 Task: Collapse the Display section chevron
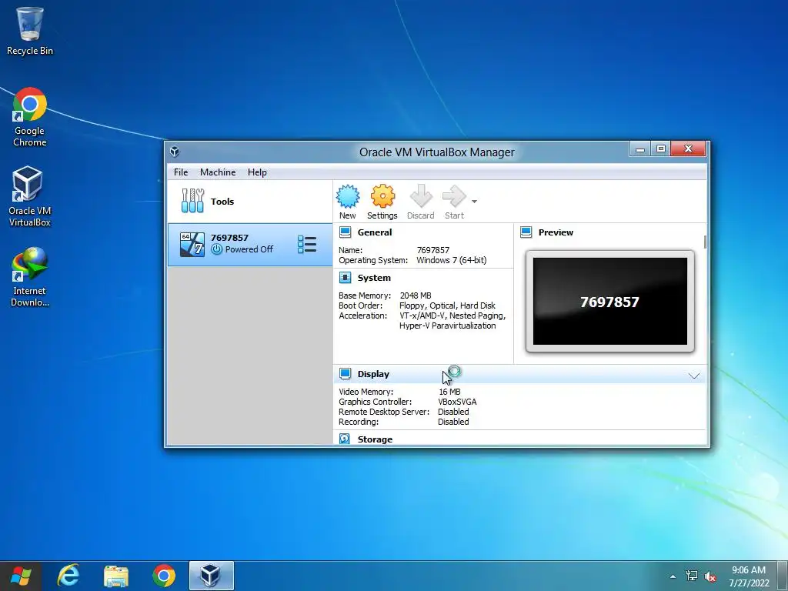[x=694, y=376]
